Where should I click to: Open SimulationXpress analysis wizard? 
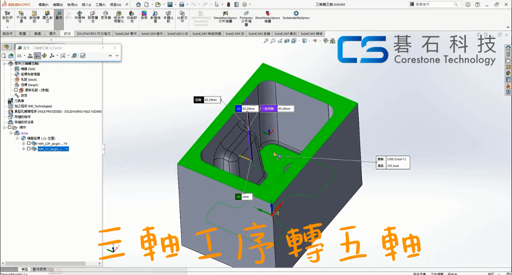click(x=225, y=17)
